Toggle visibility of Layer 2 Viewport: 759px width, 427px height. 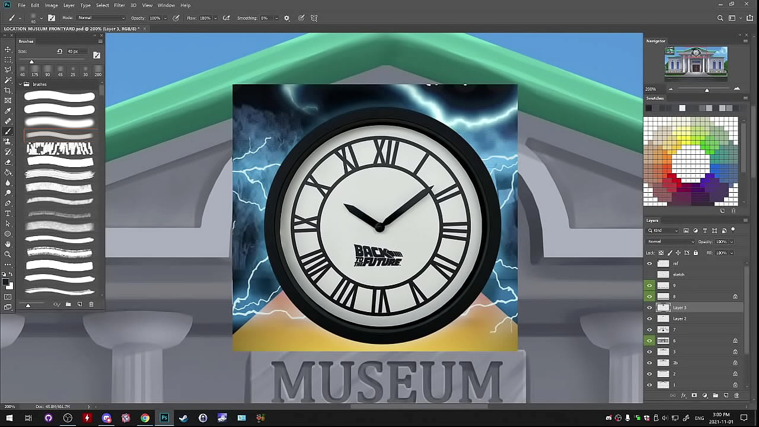tap(649, 319)
